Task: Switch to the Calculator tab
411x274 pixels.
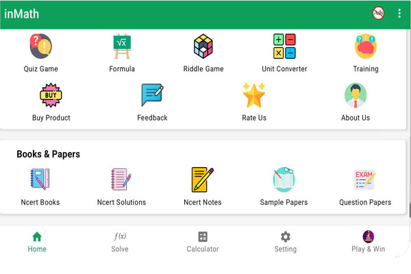Action: click(203, 242)
